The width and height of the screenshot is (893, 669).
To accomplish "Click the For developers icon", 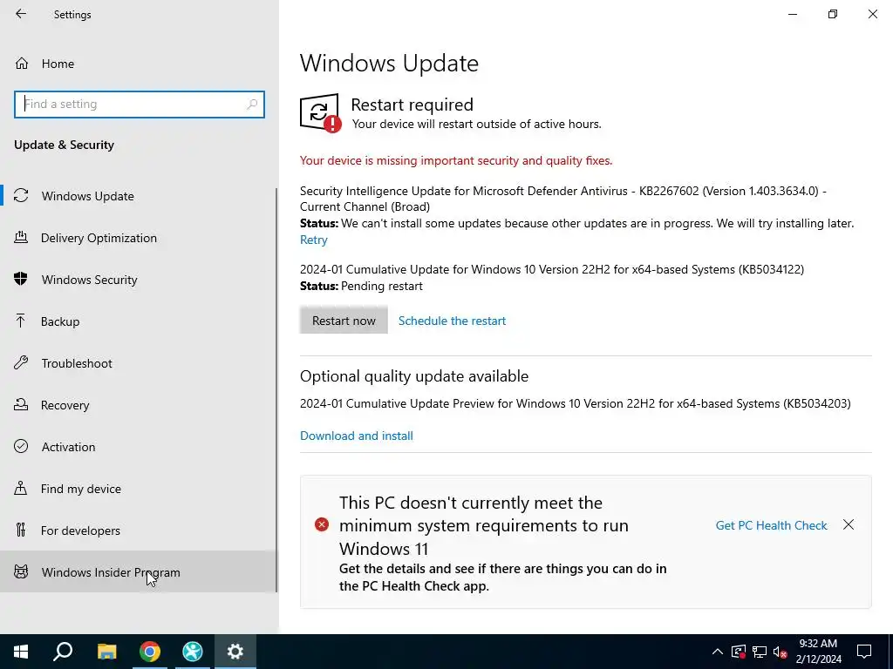I will 21,530.
